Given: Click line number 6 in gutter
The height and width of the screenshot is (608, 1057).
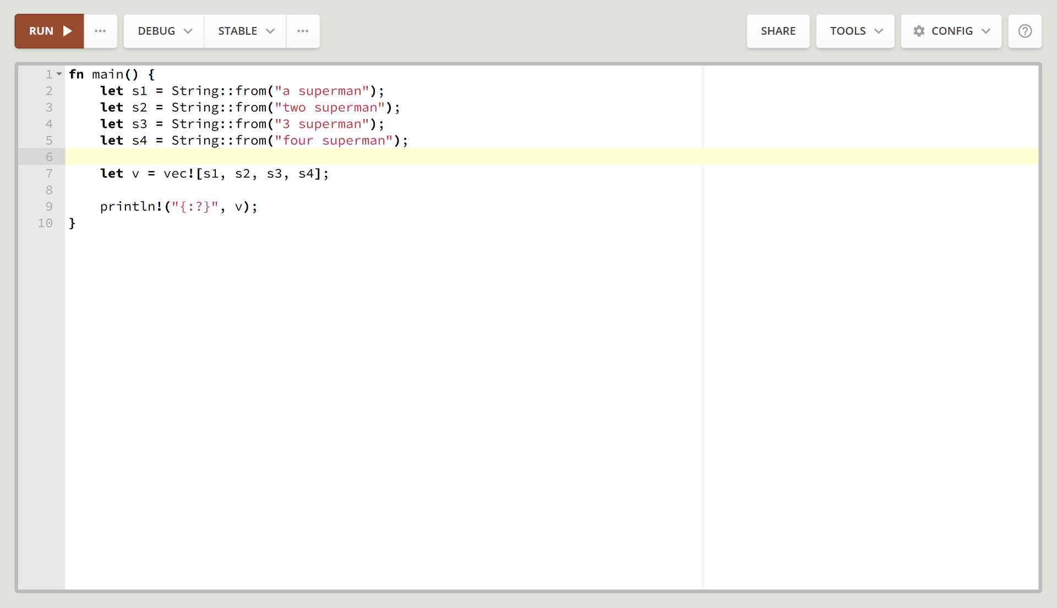Looking at the screenshot, I should coord(49,157).
